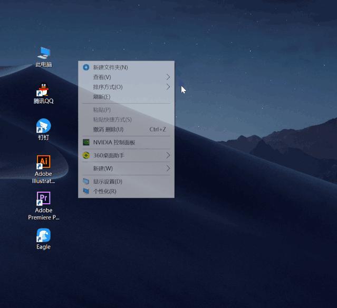
Task: Open 个性化(R) from the menu
Action: [126, 191]
